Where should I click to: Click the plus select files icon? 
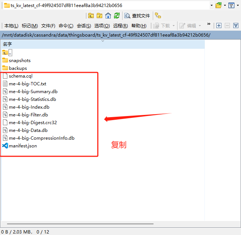point(219,25)
